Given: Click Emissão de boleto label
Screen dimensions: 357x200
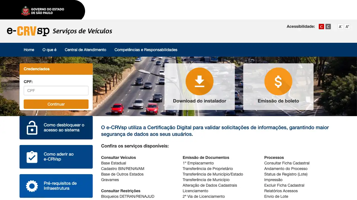Looking at the screenshot, I should [278, 101].
